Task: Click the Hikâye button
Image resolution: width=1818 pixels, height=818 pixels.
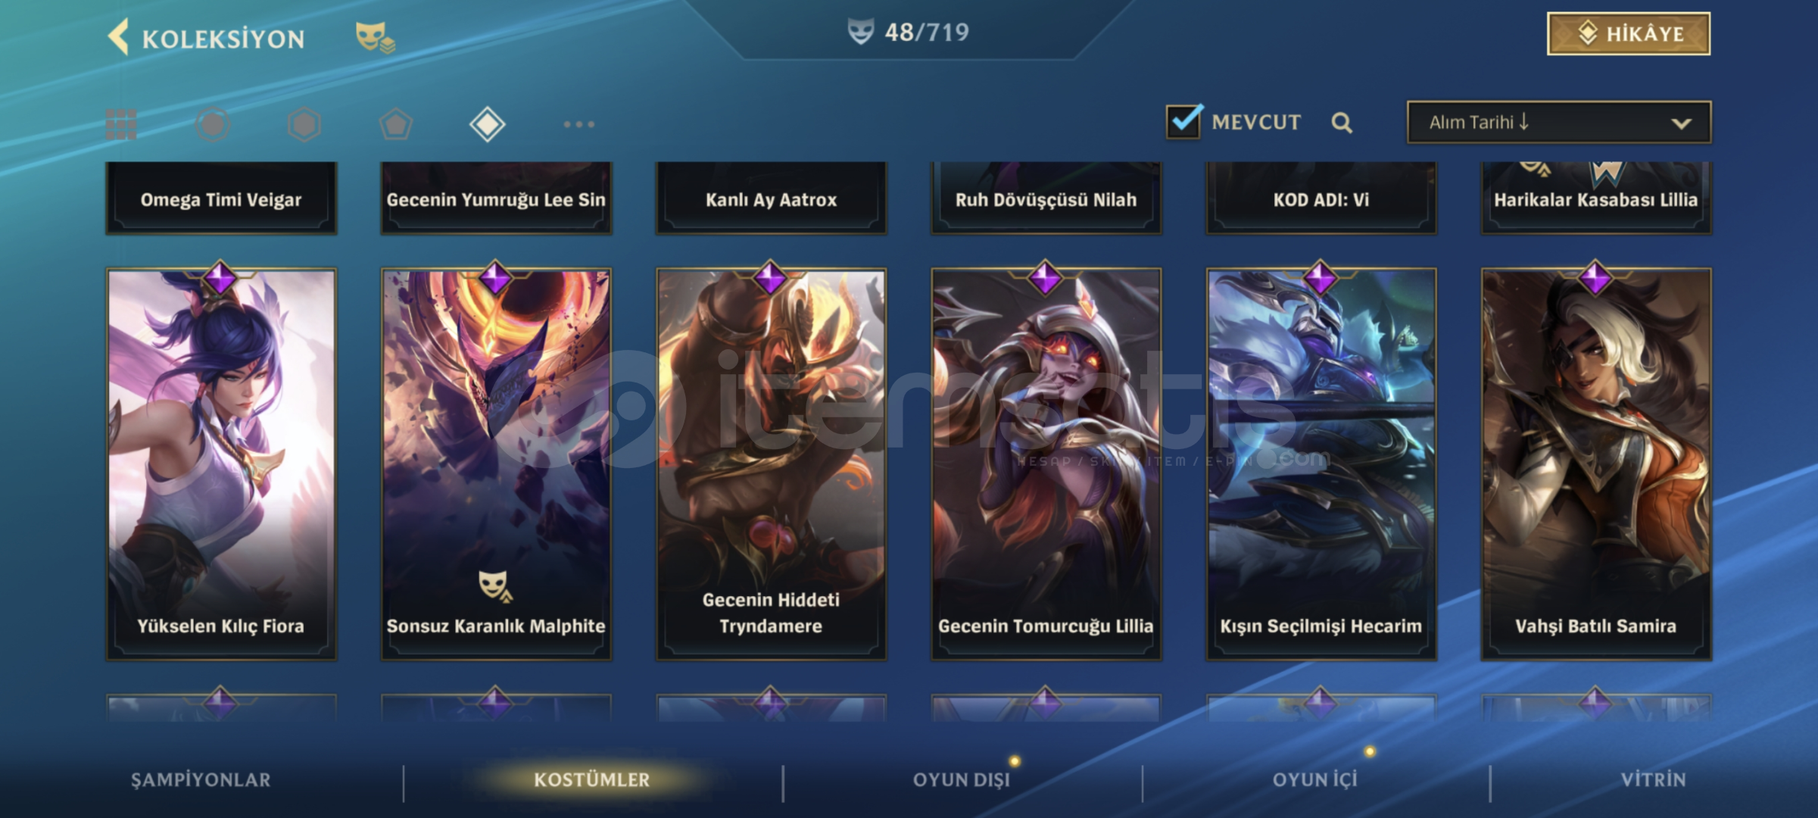Action: point(1629,33)
